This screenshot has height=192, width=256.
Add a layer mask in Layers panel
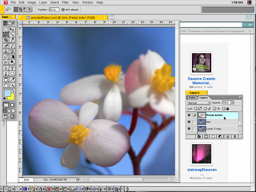pos(206,136)
